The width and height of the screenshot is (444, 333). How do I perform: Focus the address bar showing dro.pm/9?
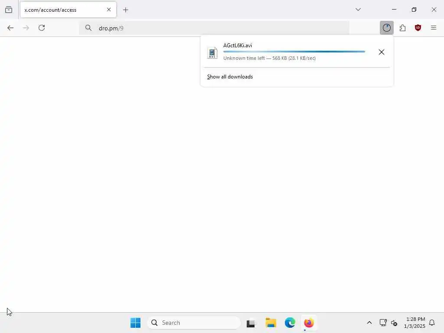[x=214, y=28]
